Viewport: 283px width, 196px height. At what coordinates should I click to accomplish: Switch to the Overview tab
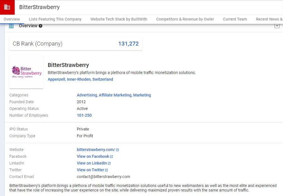(12, 19)
